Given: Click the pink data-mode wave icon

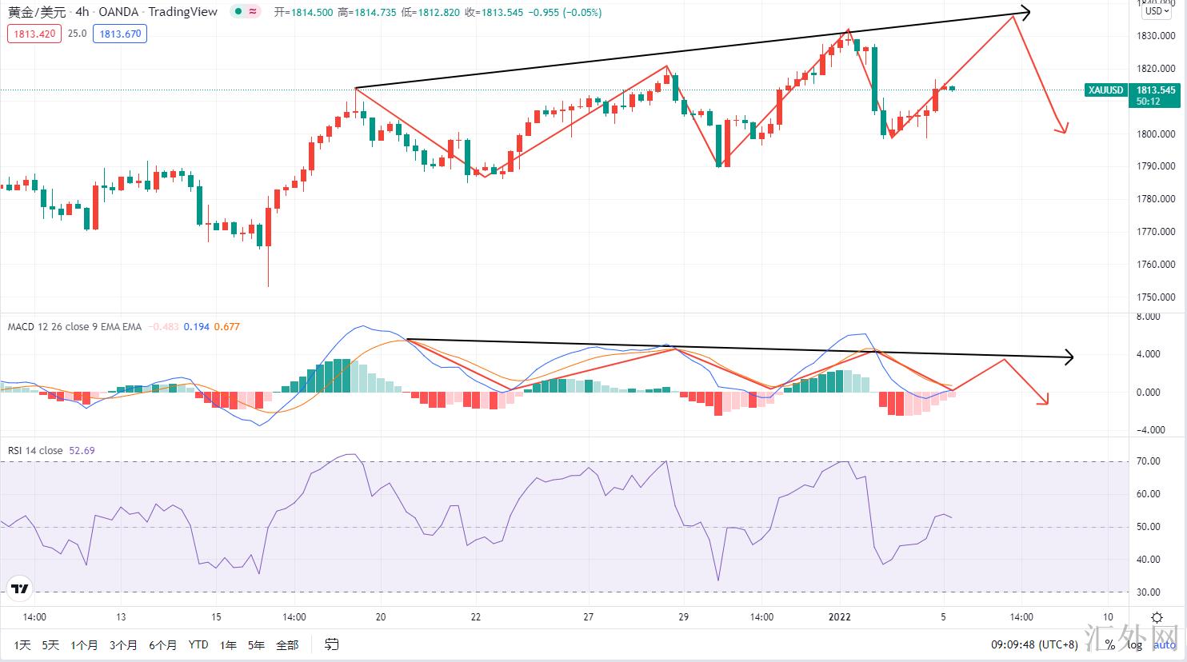Looking at the screenshot, I should (x=254, y=12).
